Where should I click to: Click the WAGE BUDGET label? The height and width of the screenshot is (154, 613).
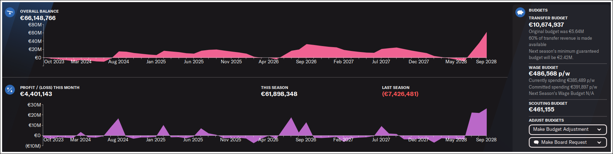pos(543,68)
